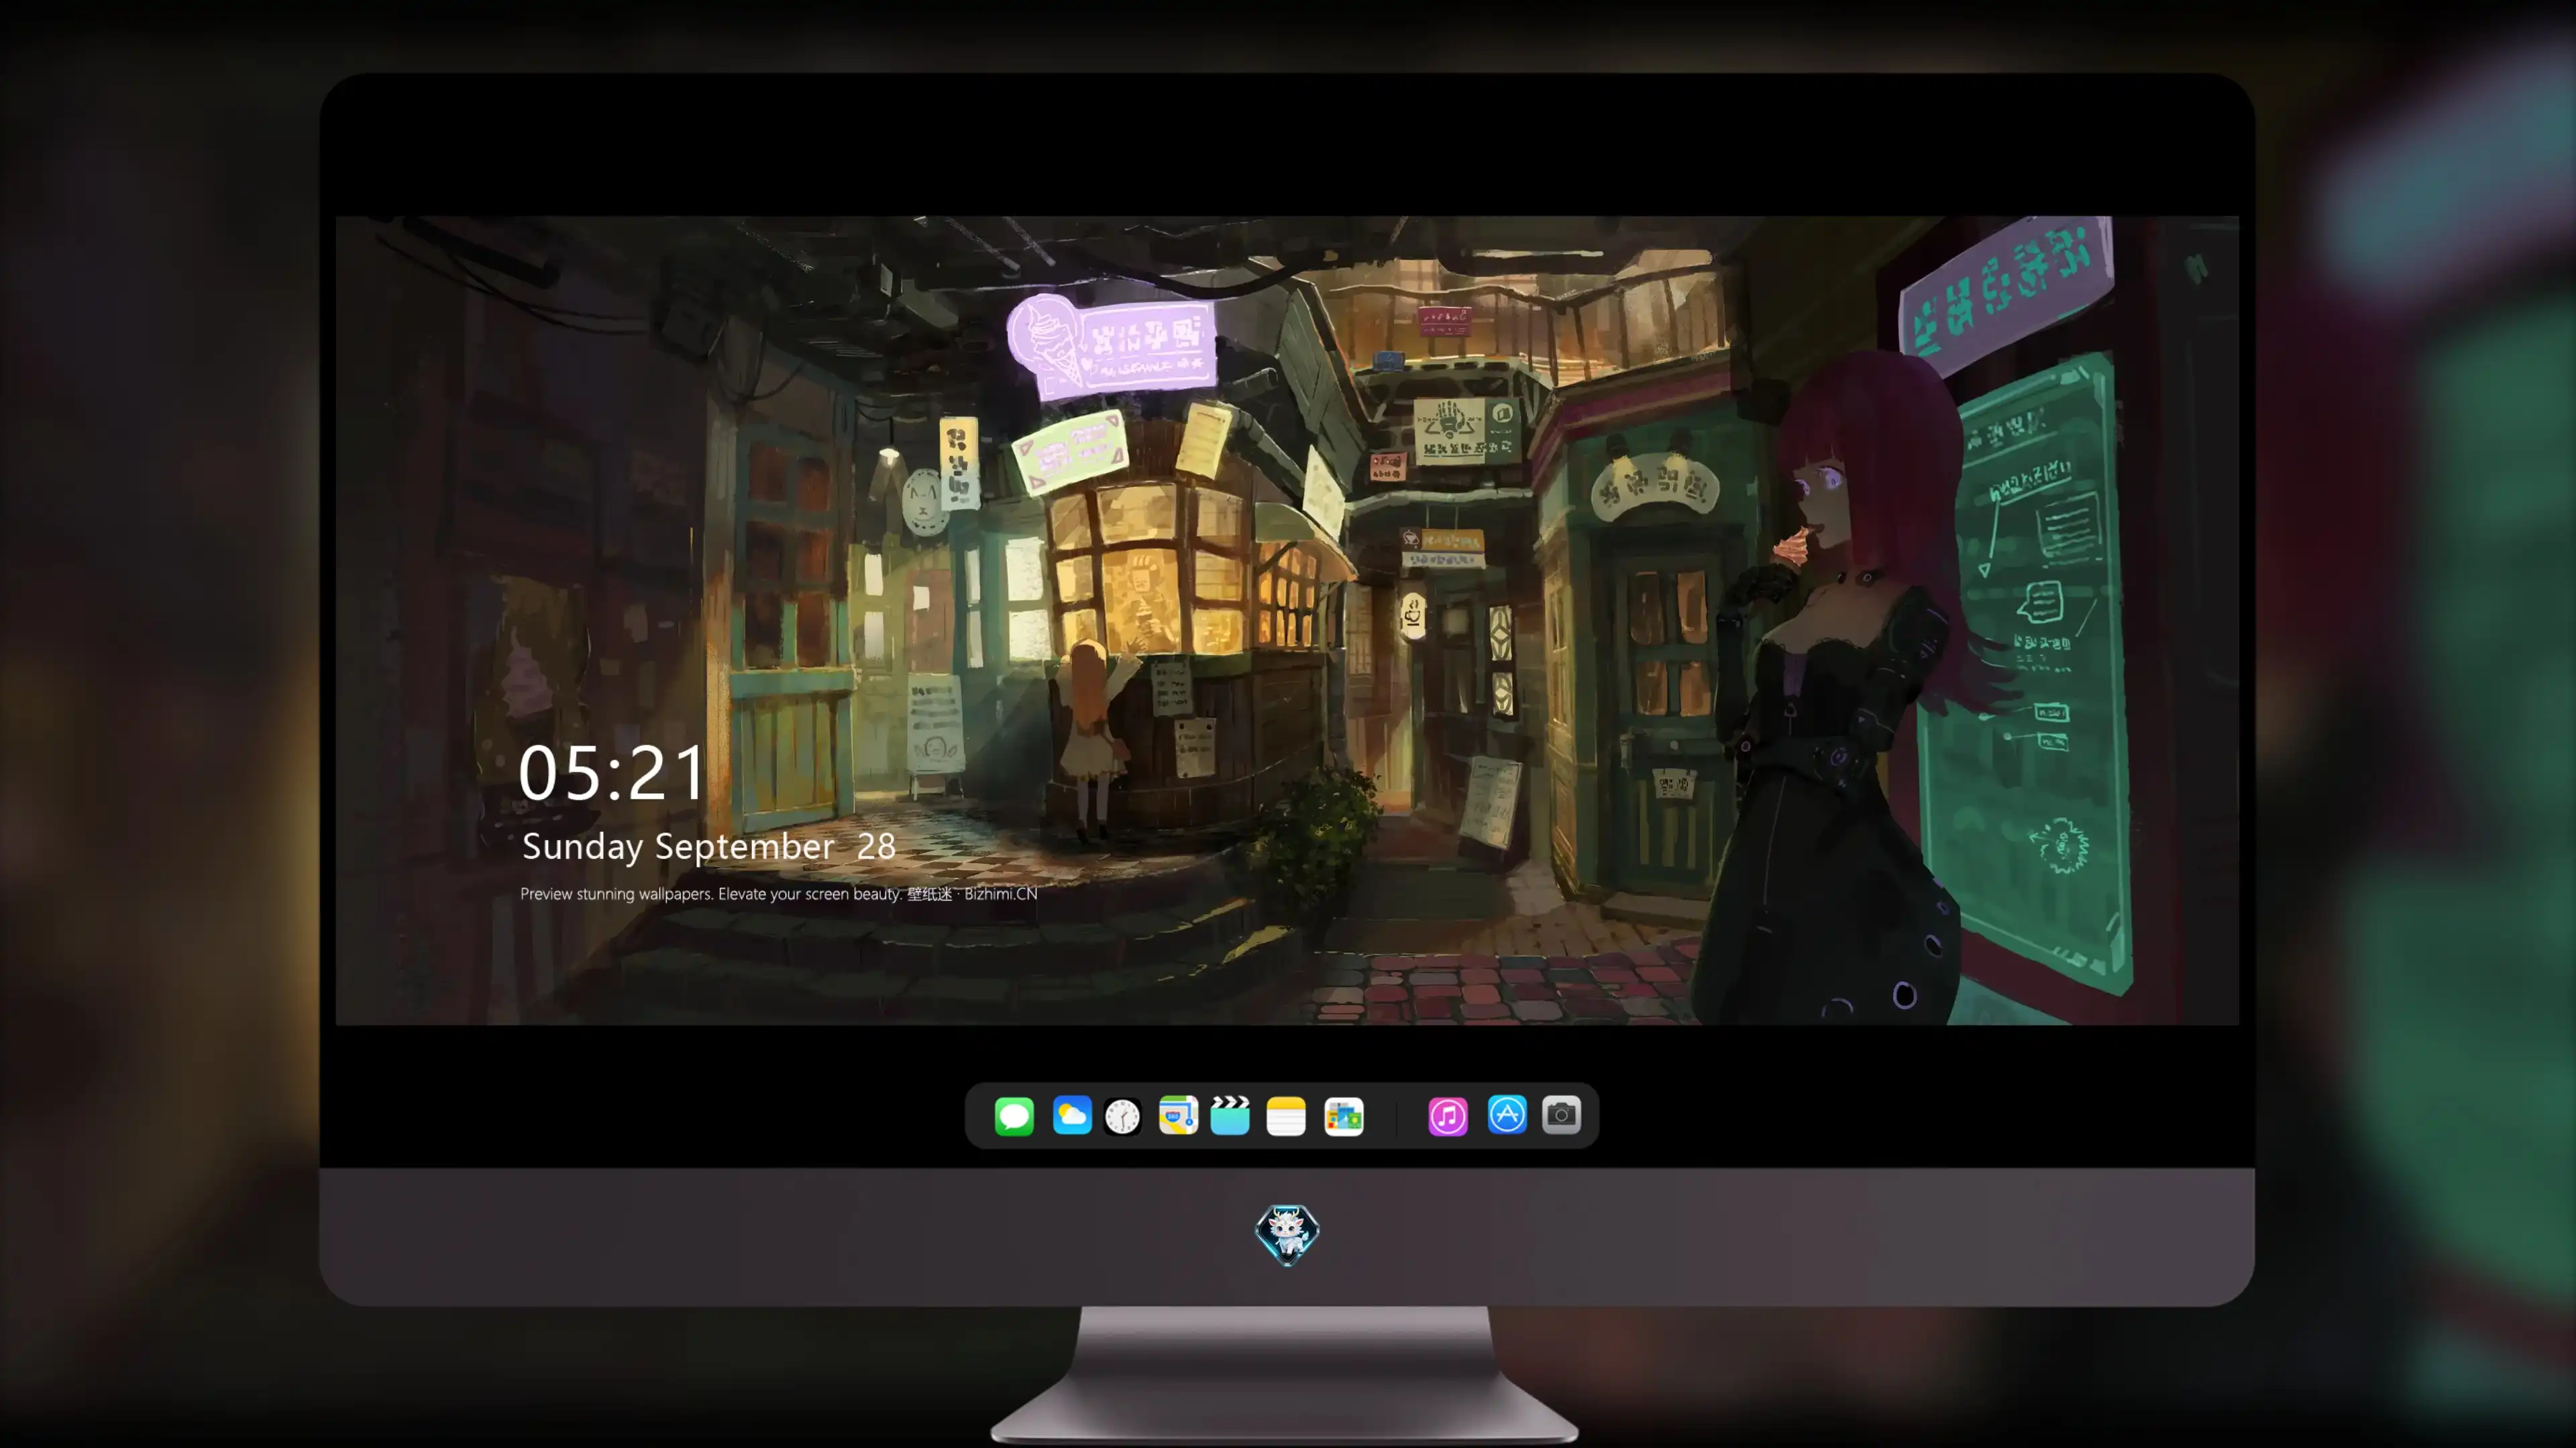Screen dimensions: 2576x1448
Task: Open the Messages app in the dock
Action: [1014, 1115]
